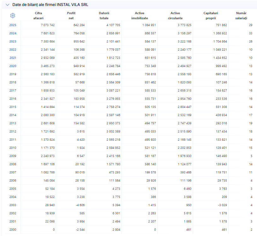Click turnover value 2 341 827

pos(48,98)
